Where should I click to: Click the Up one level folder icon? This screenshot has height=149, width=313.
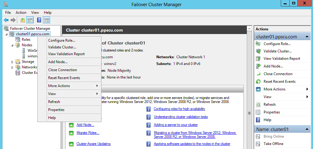click(23, 20)
